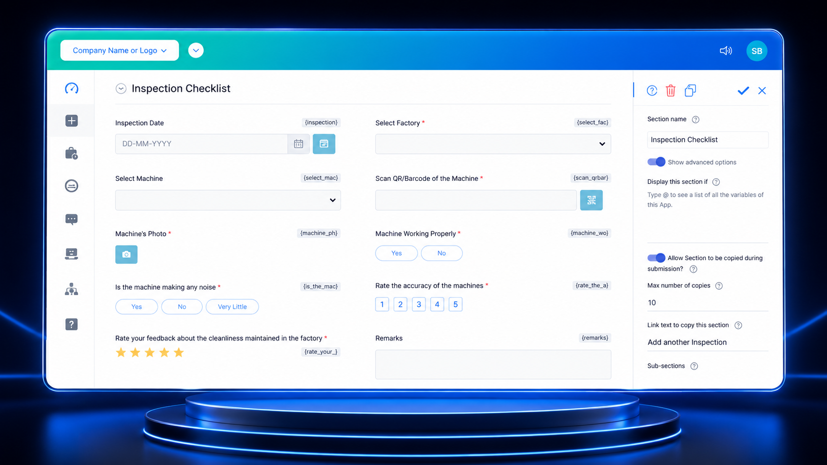The width and height of the screenshot is (827, 465).
Task: Select Yes for machine making noise
Action: point(137,307)
